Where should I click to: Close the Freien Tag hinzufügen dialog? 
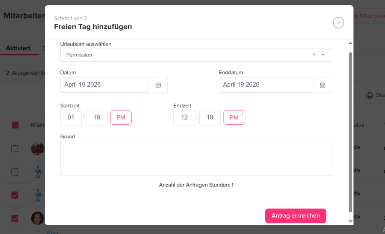338,23
